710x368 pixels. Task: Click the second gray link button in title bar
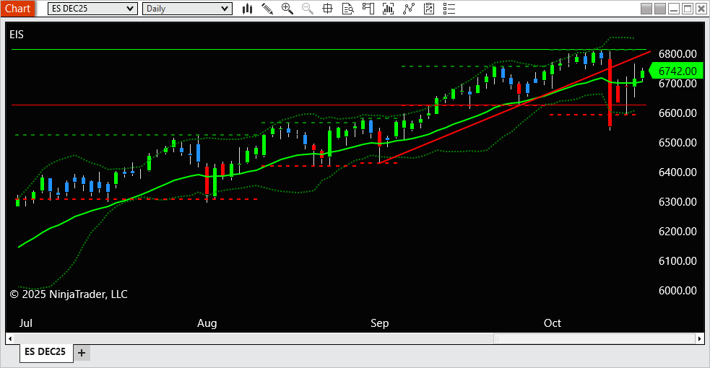pyautogui.click(x=660, y=9)
